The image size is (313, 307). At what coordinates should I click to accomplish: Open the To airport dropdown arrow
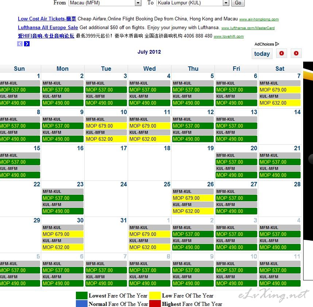click(226, 3)
